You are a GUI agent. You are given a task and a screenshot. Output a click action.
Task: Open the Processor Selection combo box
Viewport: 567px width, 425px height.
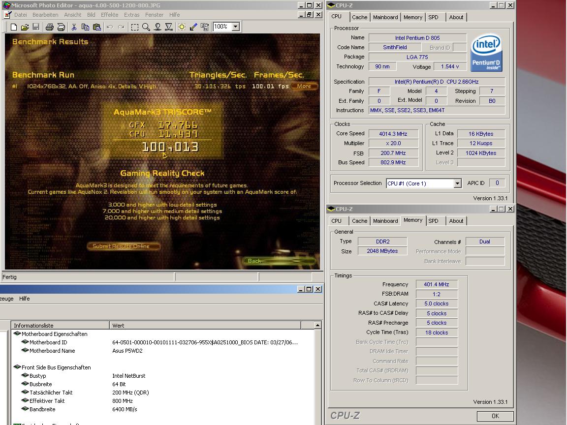[x=424, y=183]
